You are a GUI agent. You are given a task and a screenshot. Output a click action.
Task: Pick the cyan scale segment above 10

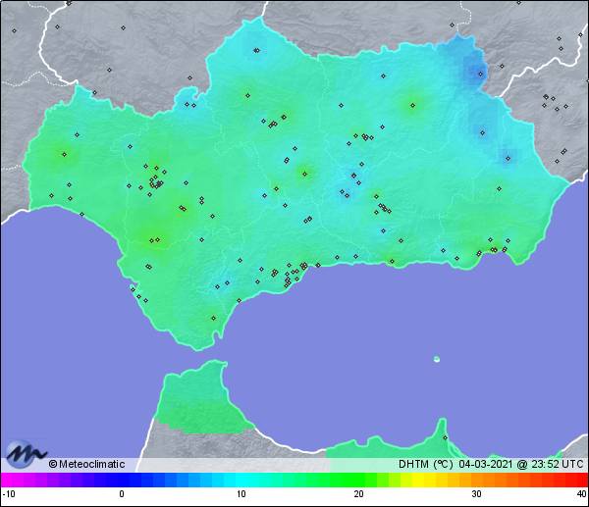[241, 480]
